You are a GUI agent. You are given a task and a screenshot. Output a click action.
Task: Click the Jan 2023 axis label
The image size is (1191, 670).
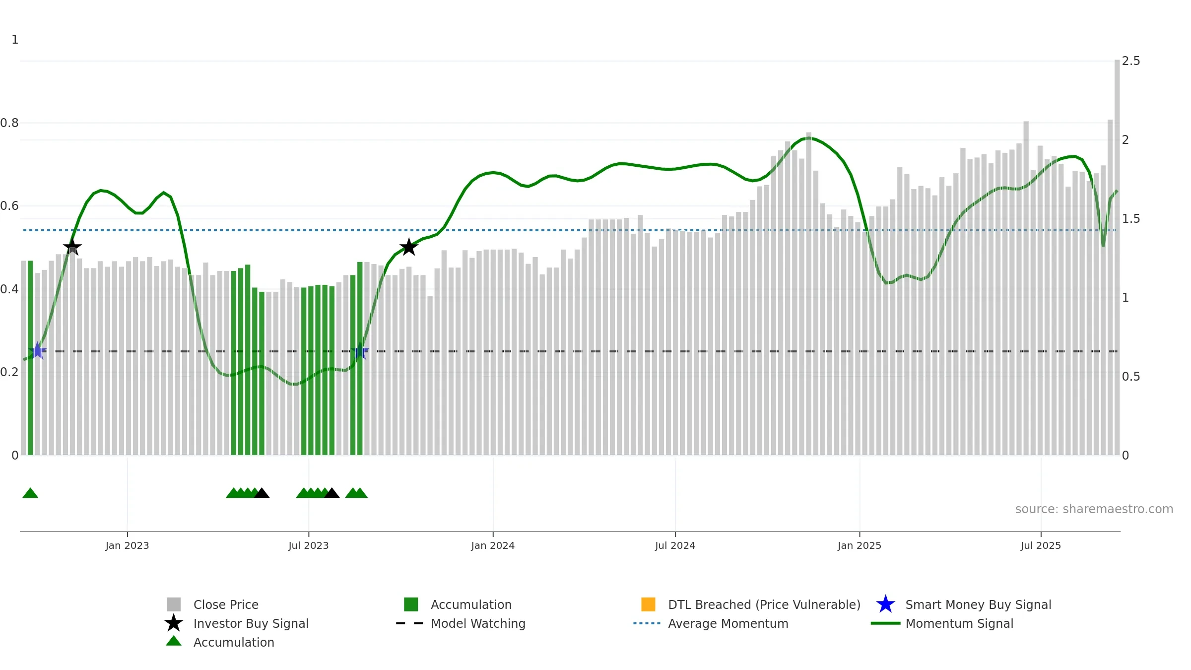point(127,545)
